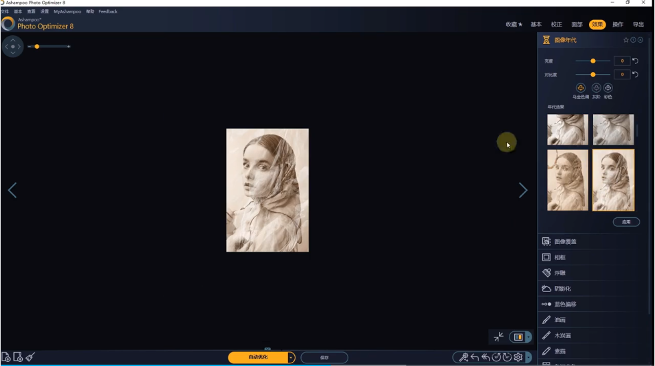Adjust the brightness slider handle
The width and height of the screenshot is (655, 366).
coord(593,61)
